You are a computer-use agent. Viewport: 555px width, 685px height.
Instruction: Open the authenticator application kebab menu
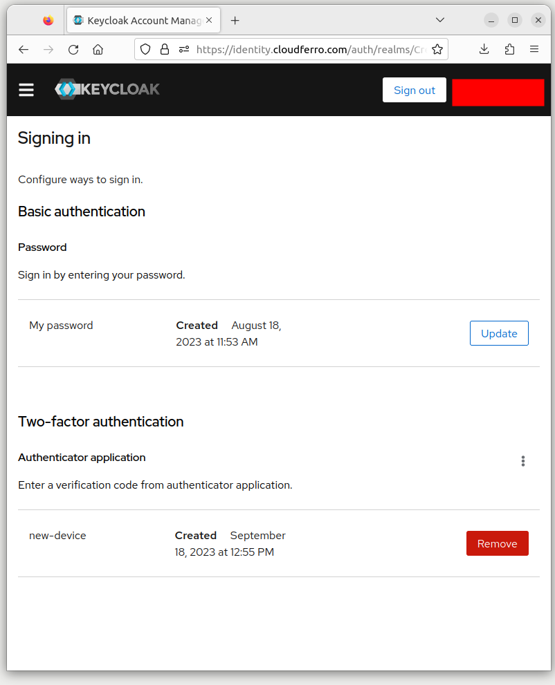(523, 461)
